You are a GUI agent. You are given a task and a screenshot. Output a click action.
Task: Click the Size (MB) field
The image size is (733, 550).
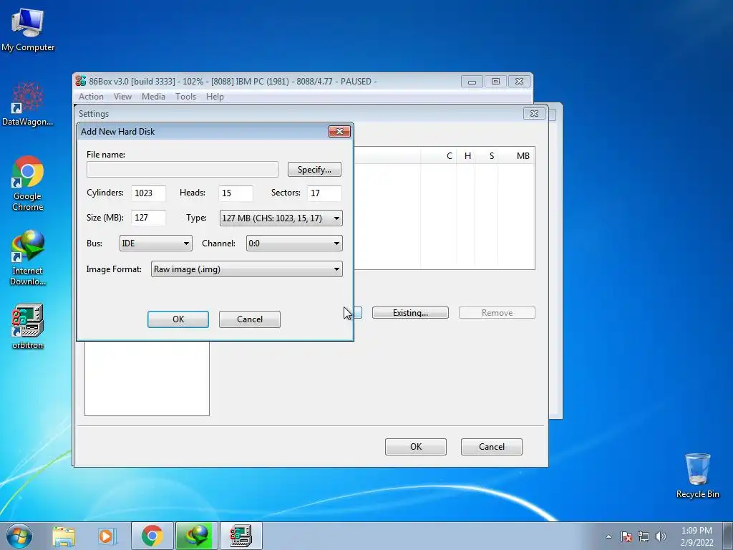(148, 218)
